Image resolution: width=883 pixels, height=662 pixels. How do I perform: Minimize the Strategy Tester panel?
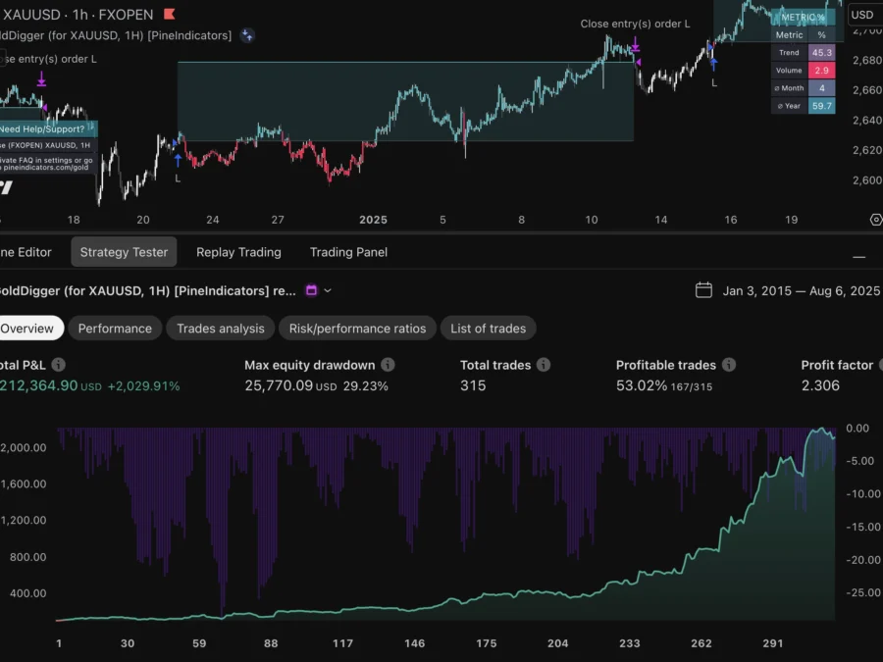[x=858, y=257]
